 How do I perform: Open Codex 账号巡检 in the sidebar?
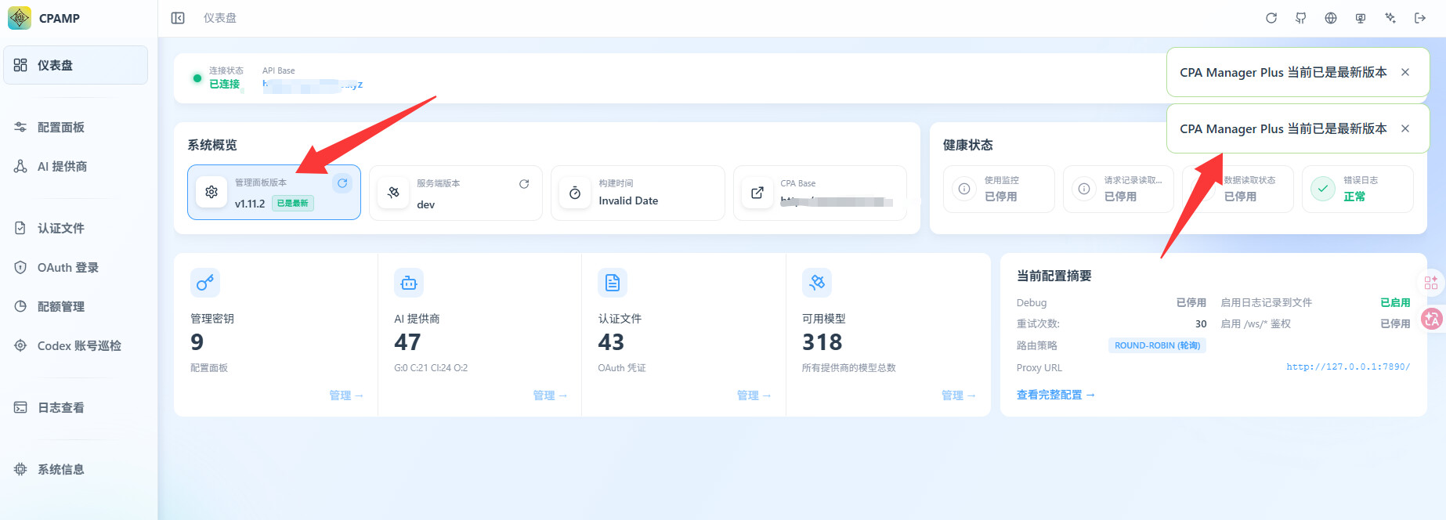[76, 345]
